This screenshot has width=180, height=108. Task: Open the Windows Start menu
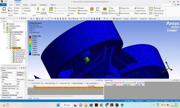click(x=58, y=105)
